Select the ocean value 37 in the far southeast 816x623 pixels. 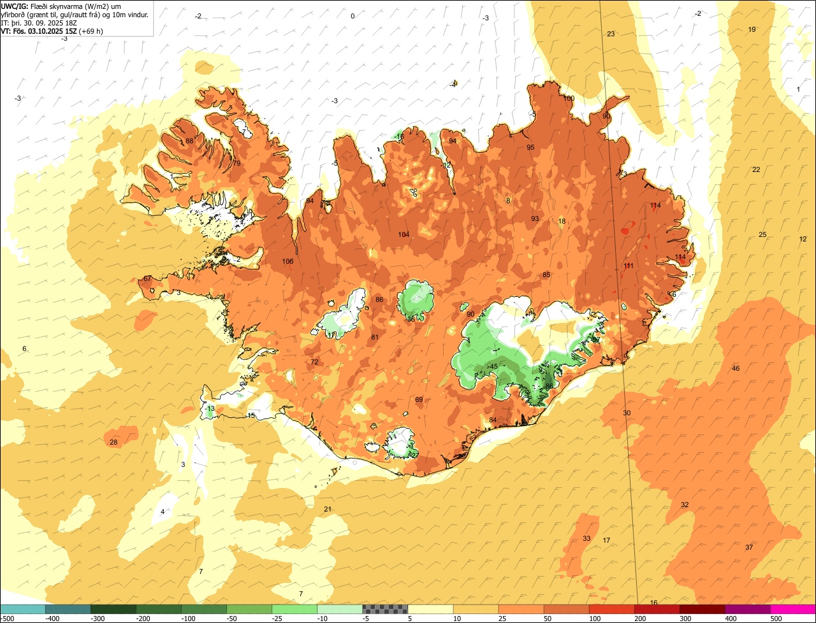point(749,548)
